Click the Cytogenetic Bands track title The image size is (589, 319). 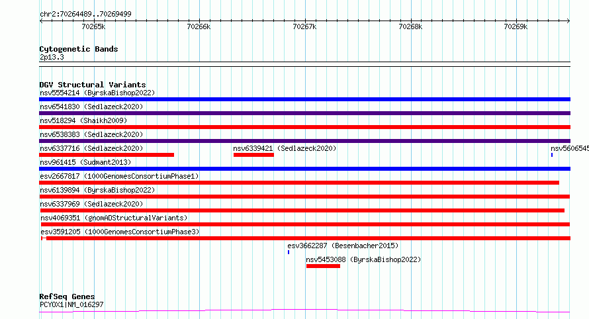pos(79,49)
